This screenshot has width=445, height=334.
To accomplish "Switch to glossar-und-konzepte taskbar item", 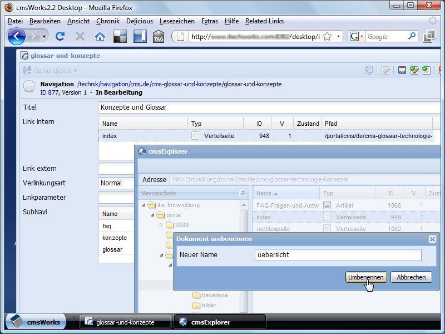I will (125, 322).
